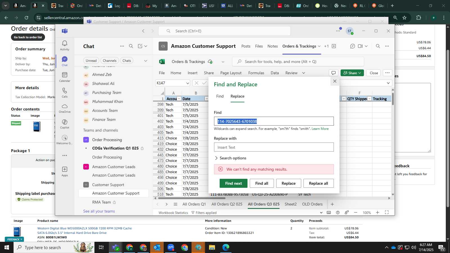Open chat list more options ellipsis

click(122, 46)
